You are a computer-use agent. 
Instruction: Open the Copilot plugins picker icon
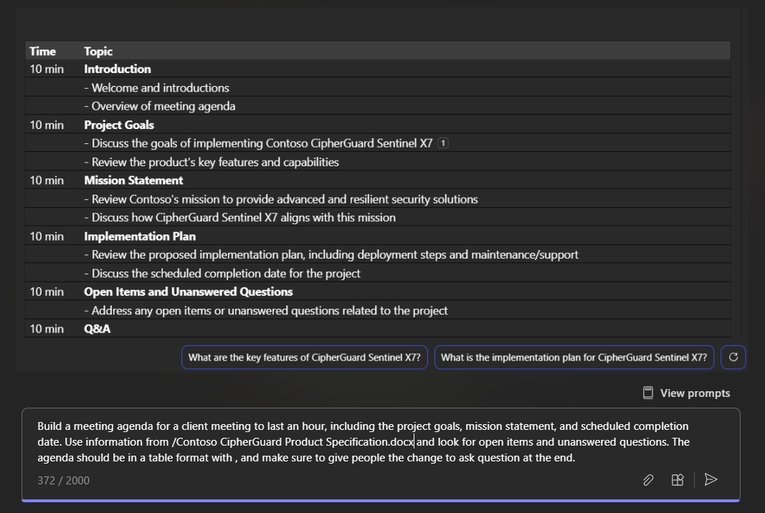[x=678, y=480]
